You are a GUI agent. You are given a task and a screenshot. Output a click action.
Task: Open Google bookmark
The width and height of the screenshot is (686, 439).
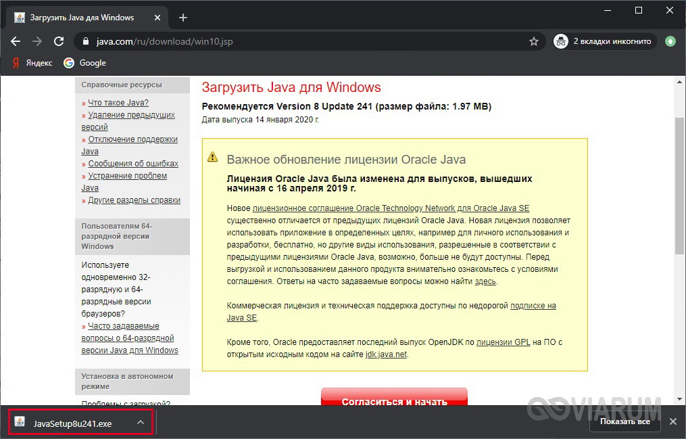pyautogui.click(x=85, y=63)
